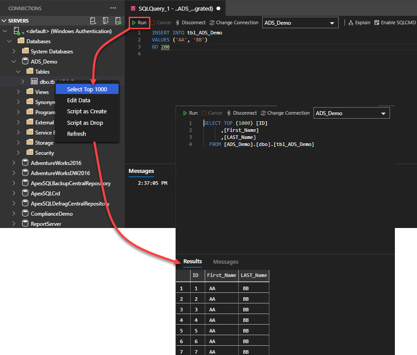Image resolution: width=417 pixels, height=355 pixels.
Task: Click Script as Create menu entry
Action: pos(87,112)
